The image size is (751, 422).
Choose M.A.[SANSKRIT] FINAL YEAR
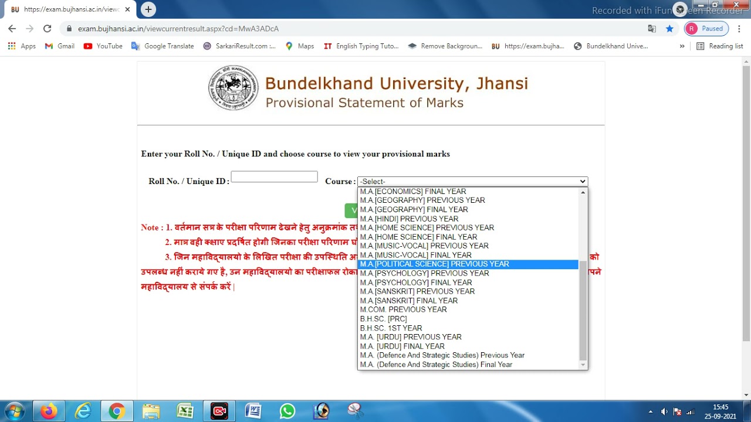click(x=468, y=300)
